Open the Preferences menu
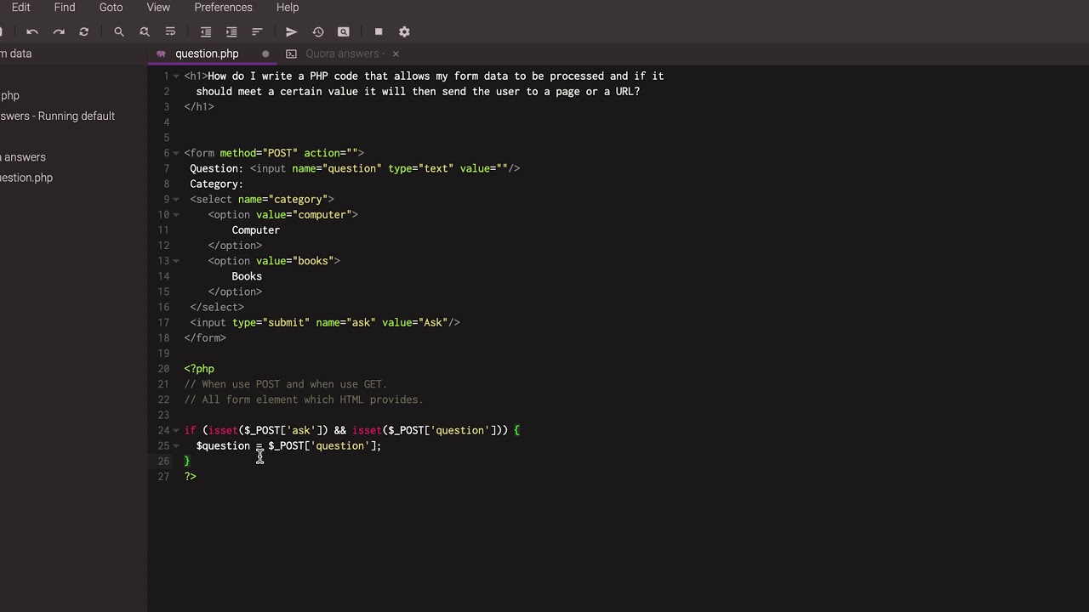 pyautogui.click(x=223, y=7)
